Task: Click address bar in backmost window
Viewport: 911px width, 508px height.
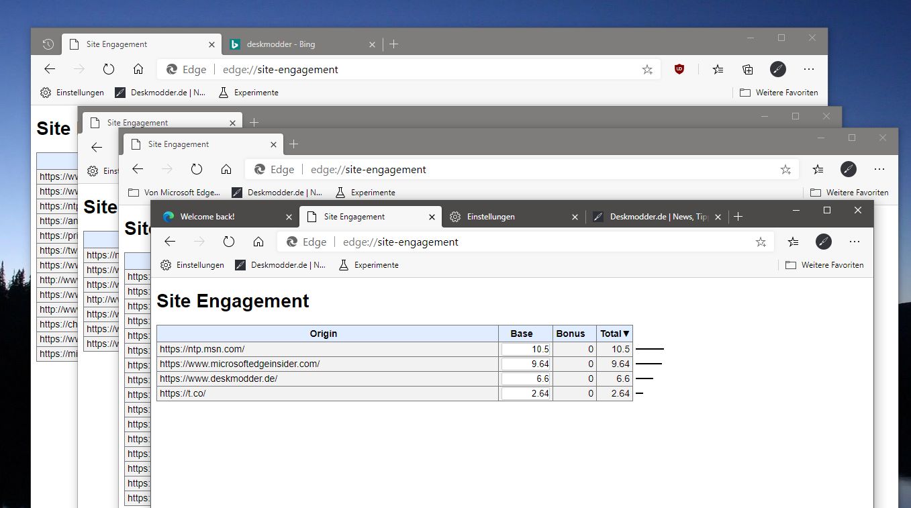Action: pos(408,69)
